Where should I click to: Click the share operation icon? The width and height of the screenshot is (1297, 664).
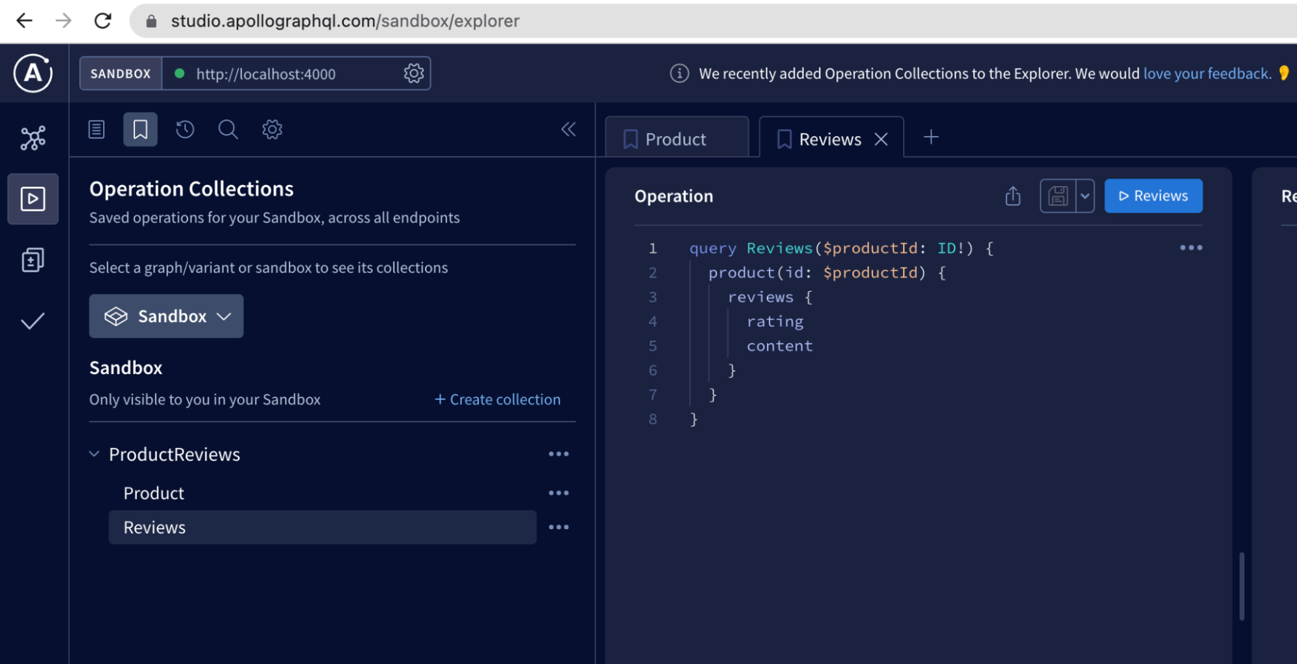[1013, 196]
